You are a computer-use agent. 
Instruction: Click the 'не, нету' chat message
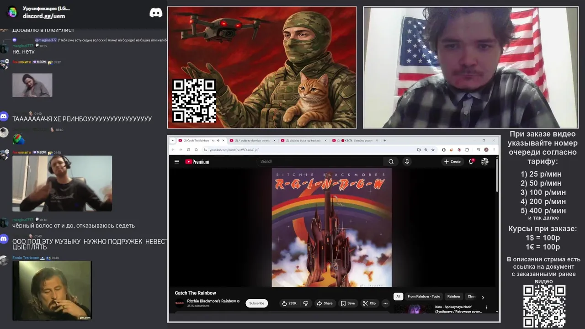[23, 52]
